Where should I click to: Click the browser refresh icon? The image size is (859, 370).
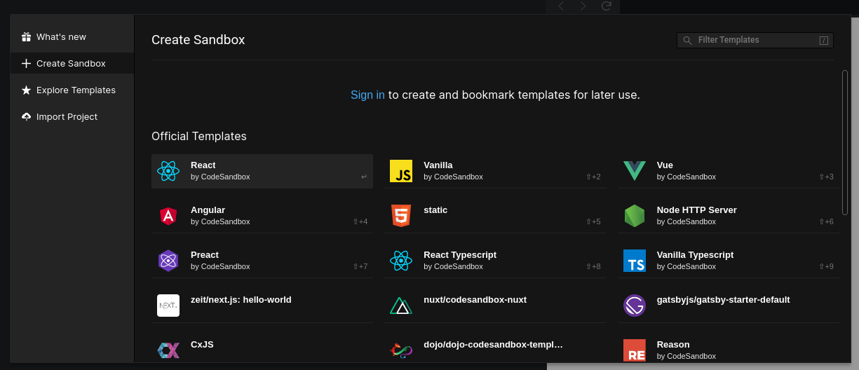point(607,6)
